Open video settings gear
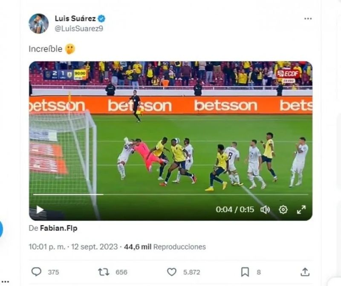 (283, 210)
